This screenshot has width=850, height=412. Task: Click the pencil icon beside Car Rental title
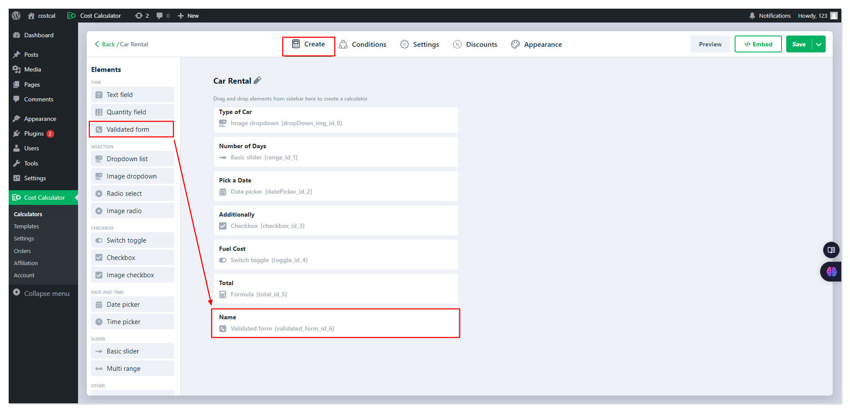pyautogui.click(x=257, y=81)
